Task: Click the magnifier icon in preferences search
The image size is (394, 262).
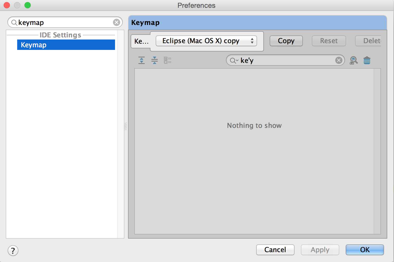Action: pos(14,23)
